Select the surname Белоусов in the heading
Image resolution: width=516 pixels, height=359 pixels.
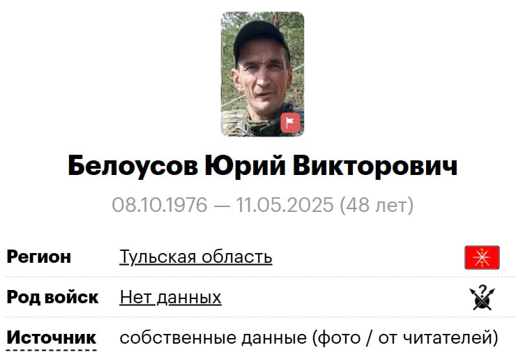pyautogui.click(x=133, y=165)
